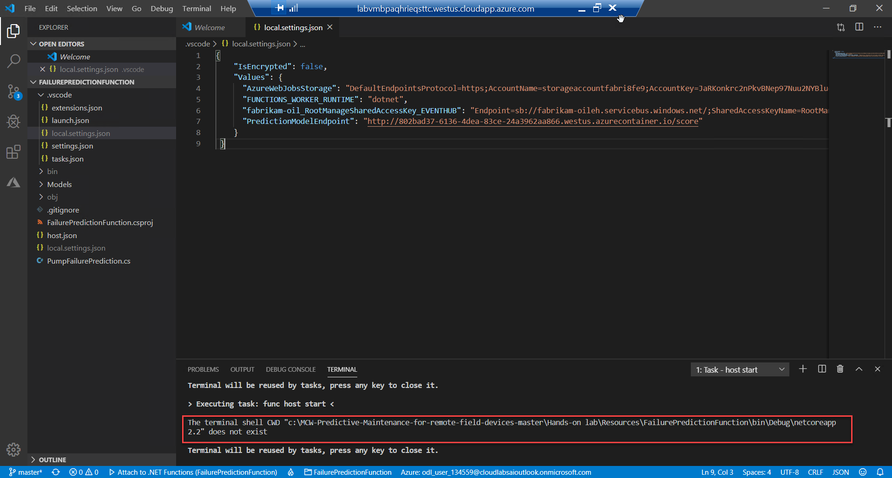
Task: Open the Search view
Action: click(x=13, y=61)
